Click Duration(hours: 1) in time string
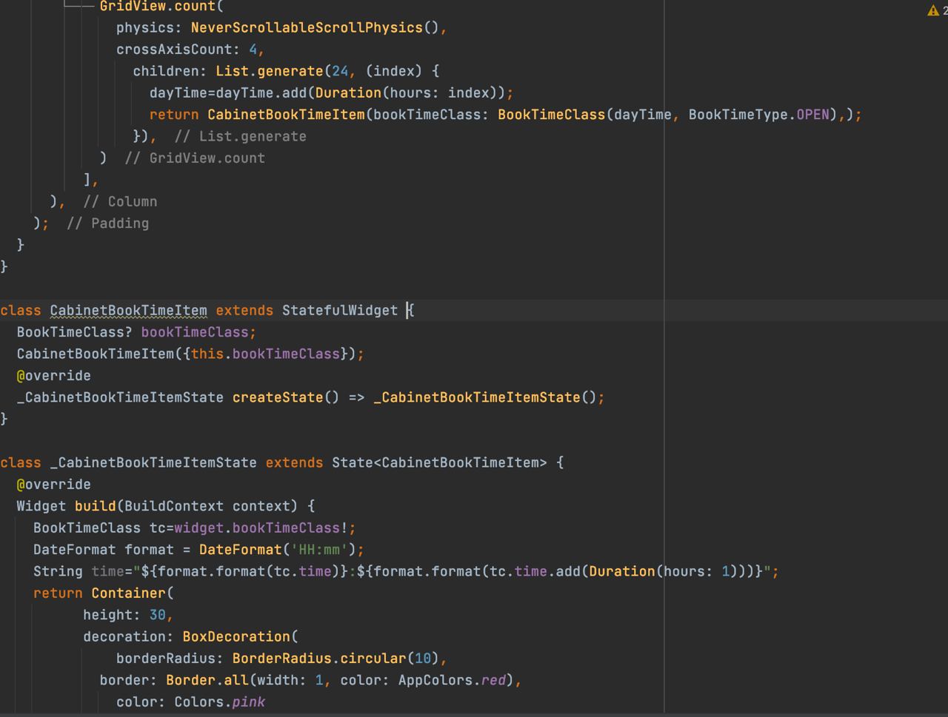The image size is (948, 717). 664,572
